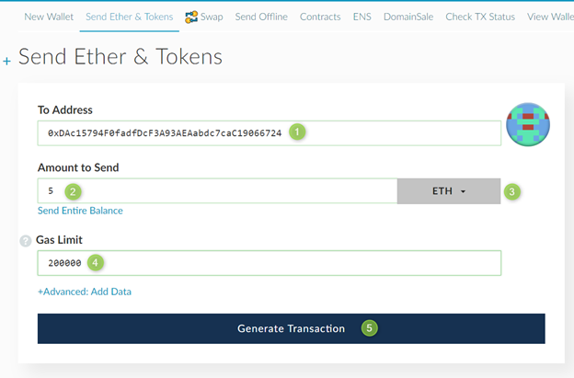The width and height of the screenshot is (574, 378).
Task: Focus the Gas Limit input field
Action: [269, 263]
